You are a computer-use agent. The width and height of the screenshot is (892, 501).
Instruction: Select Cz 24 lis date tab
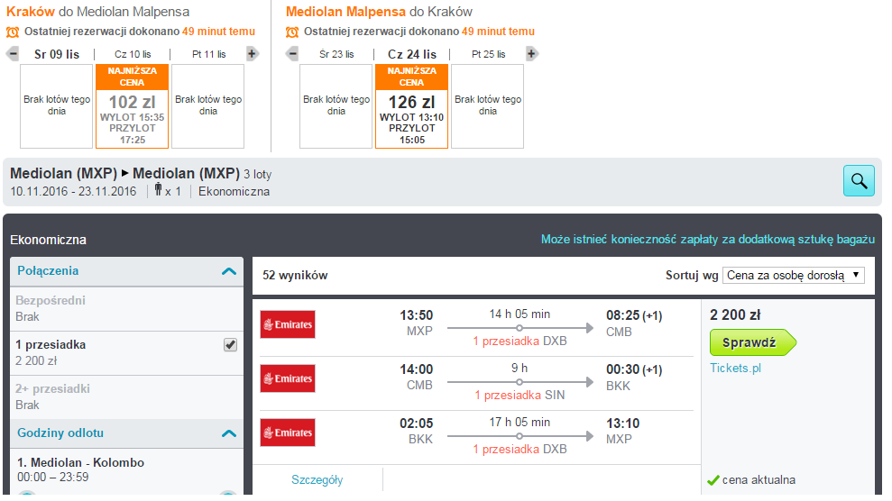[x=412, y=55]
